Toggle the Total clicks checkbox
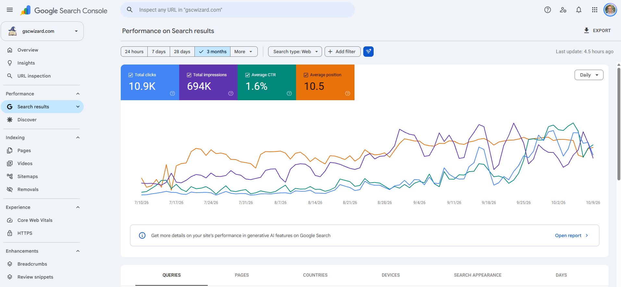Screen dimensions: 621x287 coord(130,75)
